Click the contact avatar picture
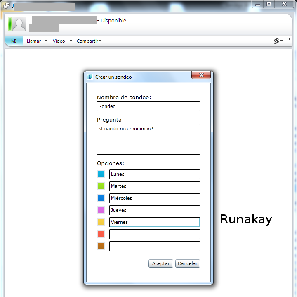 point(19,24)
